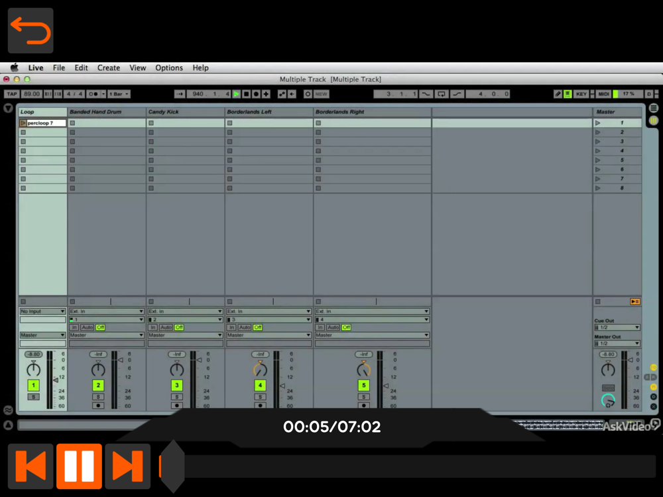Open Borderlands Left input channel 3 dropdown
Viewport: 663px width, 497px height.
(x=269, y=319)
